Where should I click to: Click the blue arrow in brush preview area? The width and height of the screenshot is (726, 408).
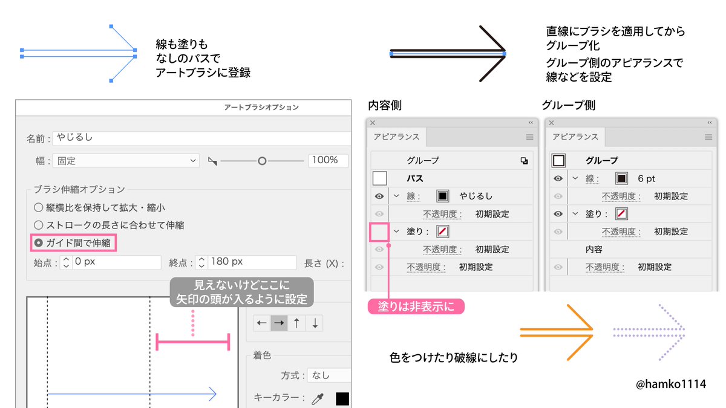(132, 394)
